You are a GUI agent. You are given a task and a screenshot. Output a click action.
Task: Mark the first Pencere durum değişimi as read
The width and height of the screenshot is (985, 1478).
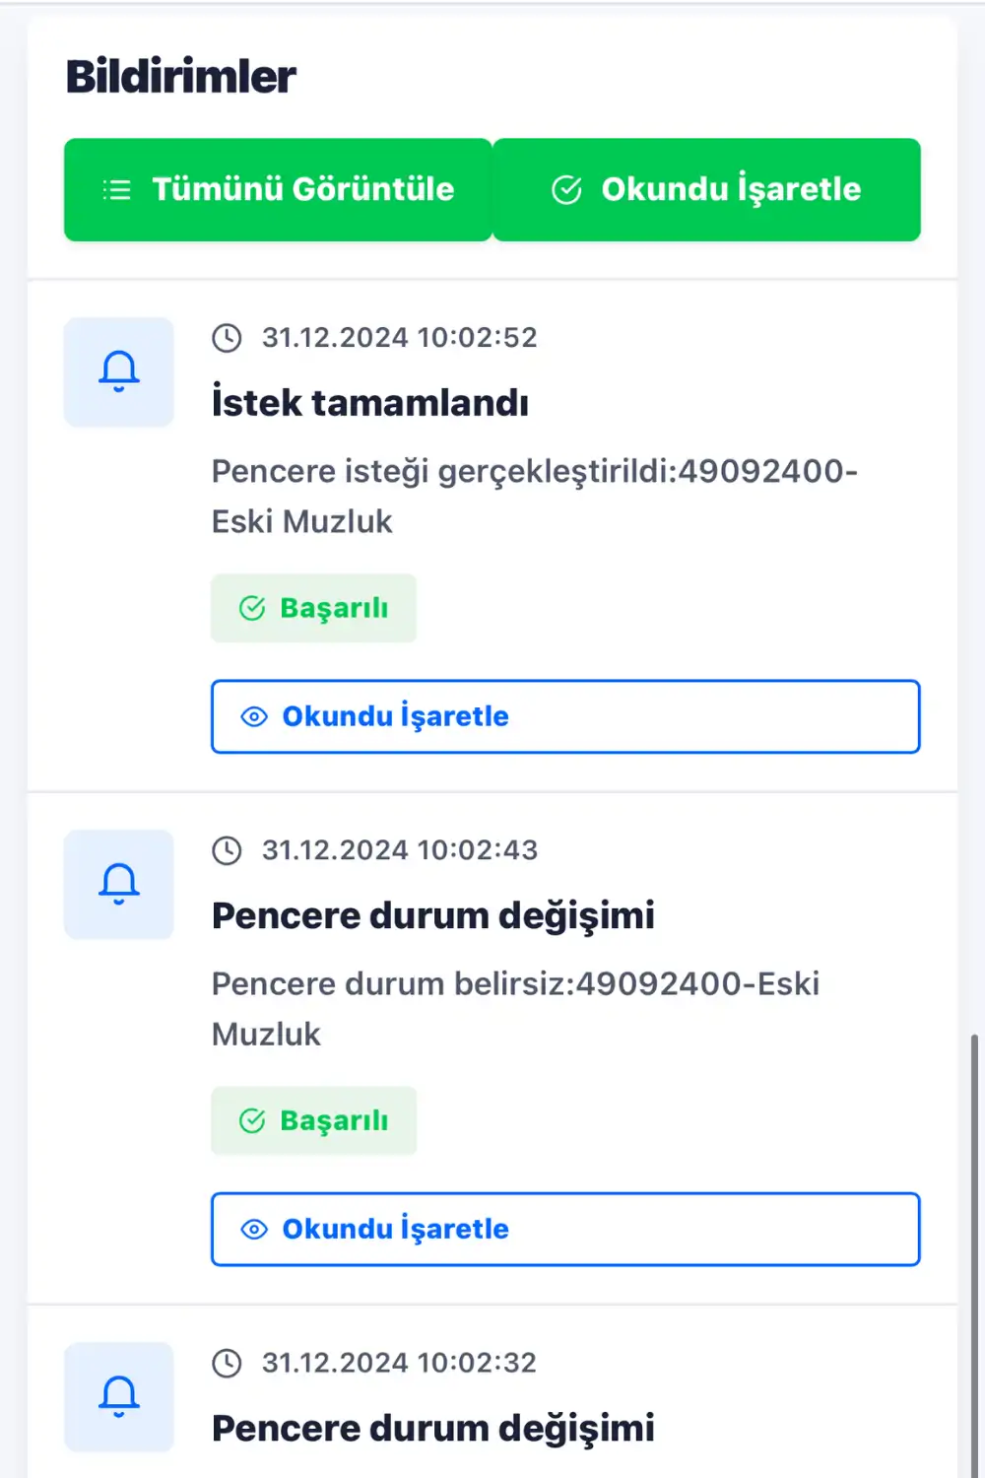[565, 1229]
